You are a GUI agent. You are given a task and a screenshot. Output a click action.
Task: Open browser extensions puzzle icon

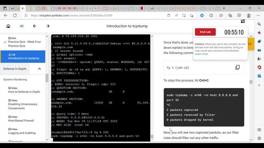click(211, 16)
